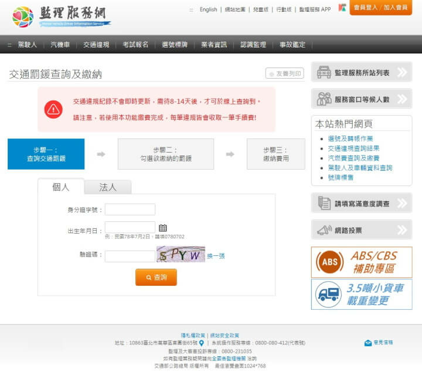
Task: Open the 業者資訊 navigation menu
Action: pos(214,45)
